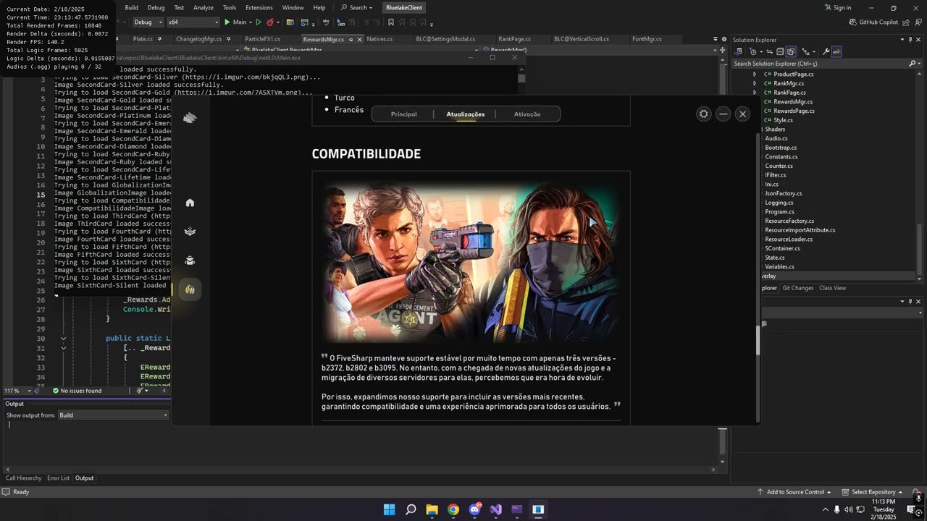Screen dimensions: 927x521
Task: Open the Class View tab
Action: (832, 288)
